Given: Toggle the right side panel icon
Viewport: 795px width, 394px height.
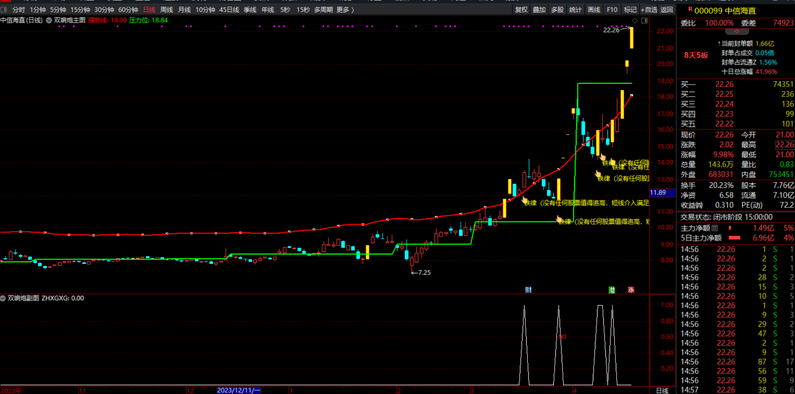Looking at the screenshot, I should tap(644, 20).
